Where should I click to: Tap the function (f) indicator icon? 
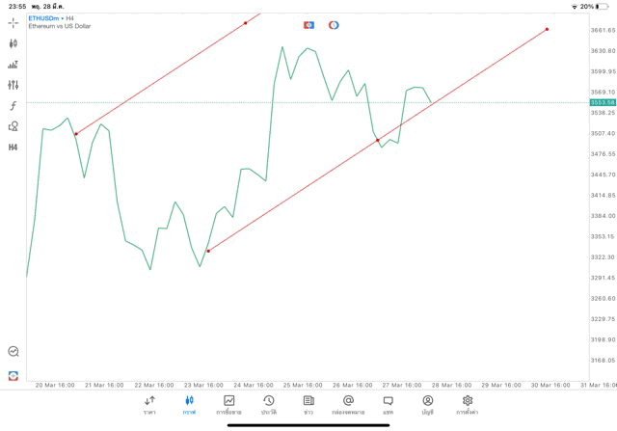point(13,106)
